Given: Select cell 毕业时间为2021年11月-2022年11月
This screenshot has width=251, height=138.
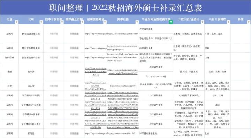Looking at the screenshot, I should coord(156,38).
